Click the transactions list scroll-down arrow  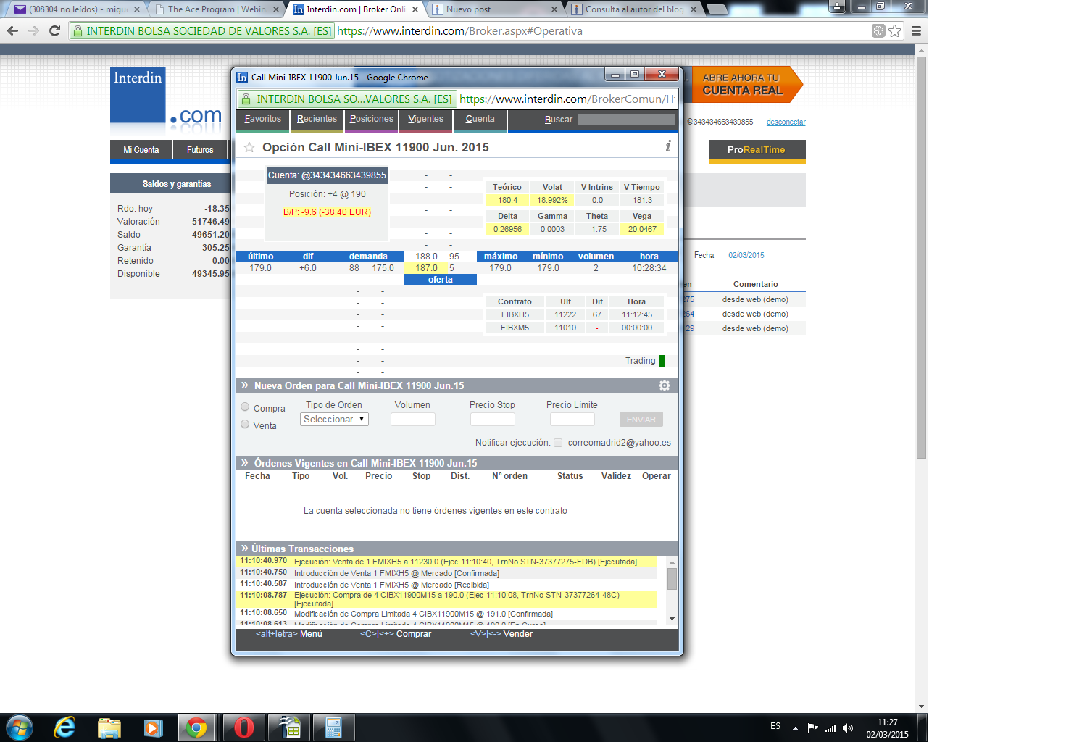click(672, 619)
